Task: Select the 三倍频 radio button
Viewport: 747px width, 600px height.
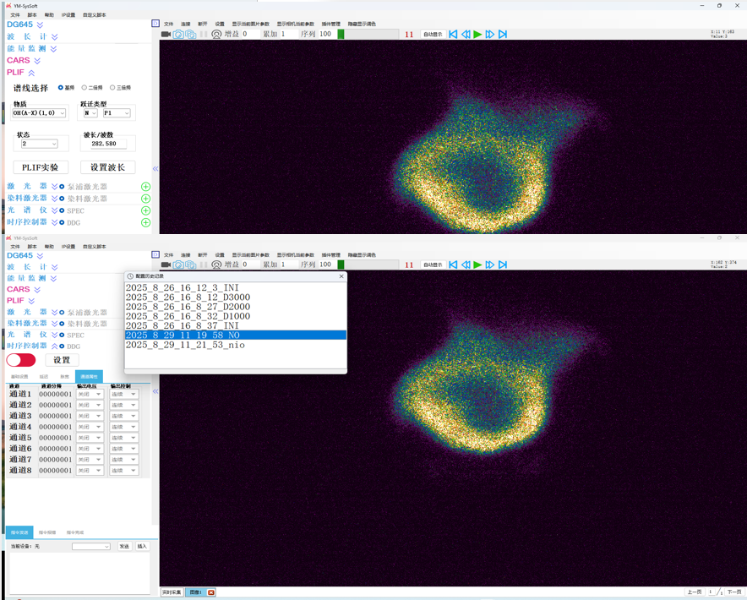Action: 112,88
